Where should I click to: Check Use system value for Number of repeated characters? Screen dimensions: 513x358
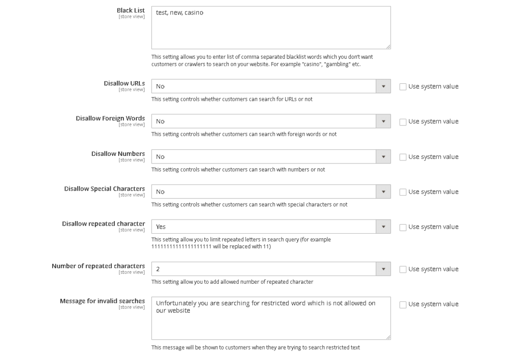coord(403,269)
